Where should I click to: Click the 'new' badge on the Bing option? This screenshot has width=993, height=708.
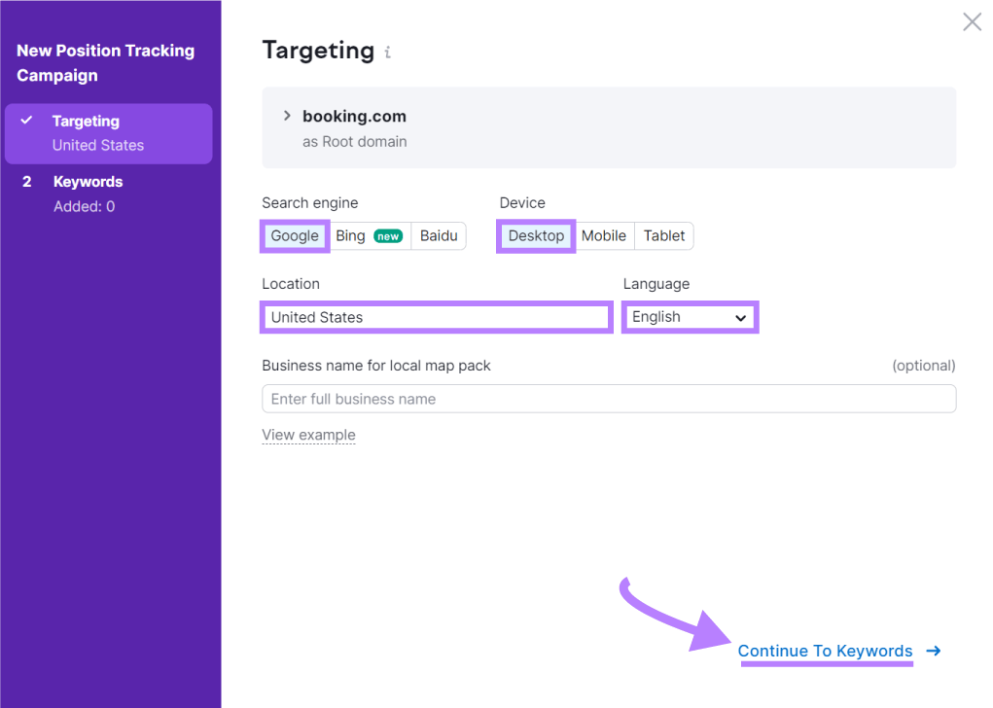click(x=387, y=235)
